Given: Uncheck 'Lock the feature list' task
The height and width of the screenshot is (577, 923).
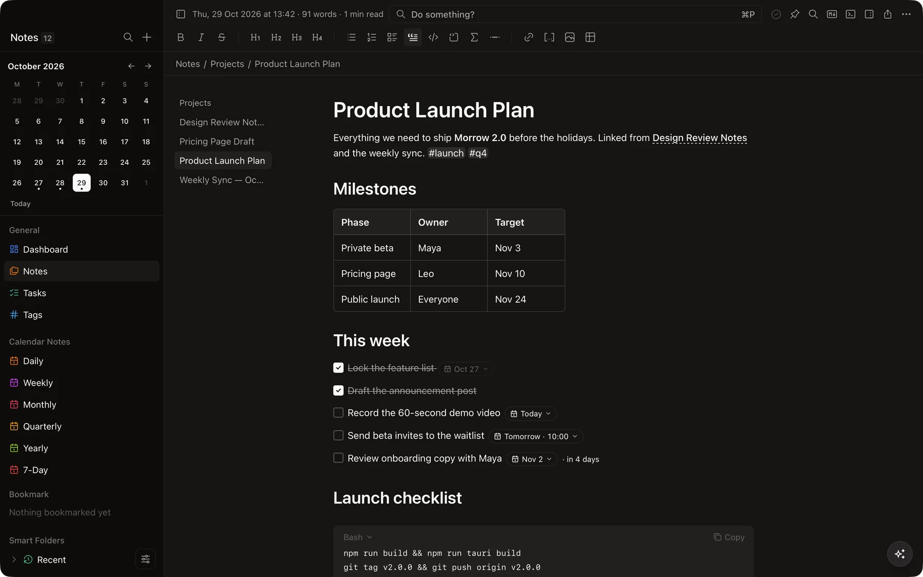Looking at the screenshot, I should point(338,368).
